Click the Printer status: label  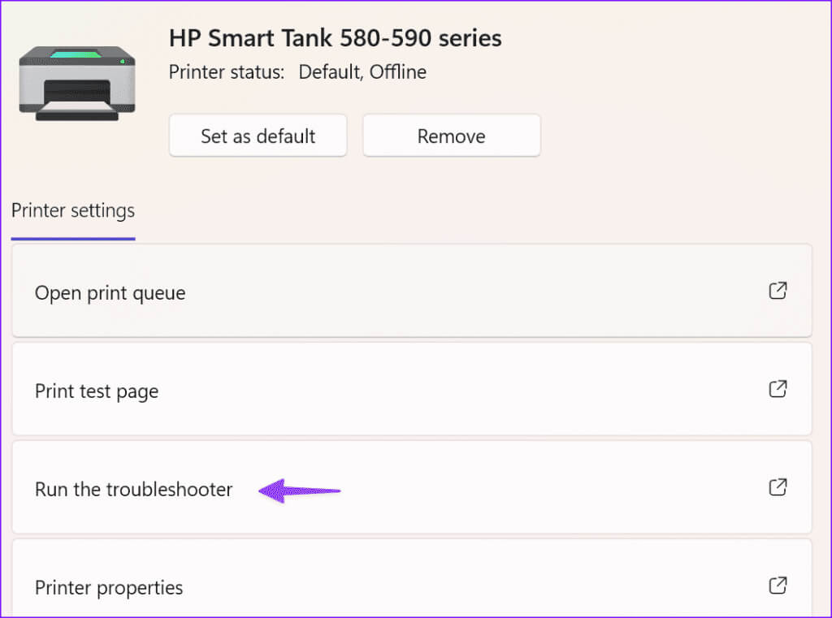pos(227,72)
